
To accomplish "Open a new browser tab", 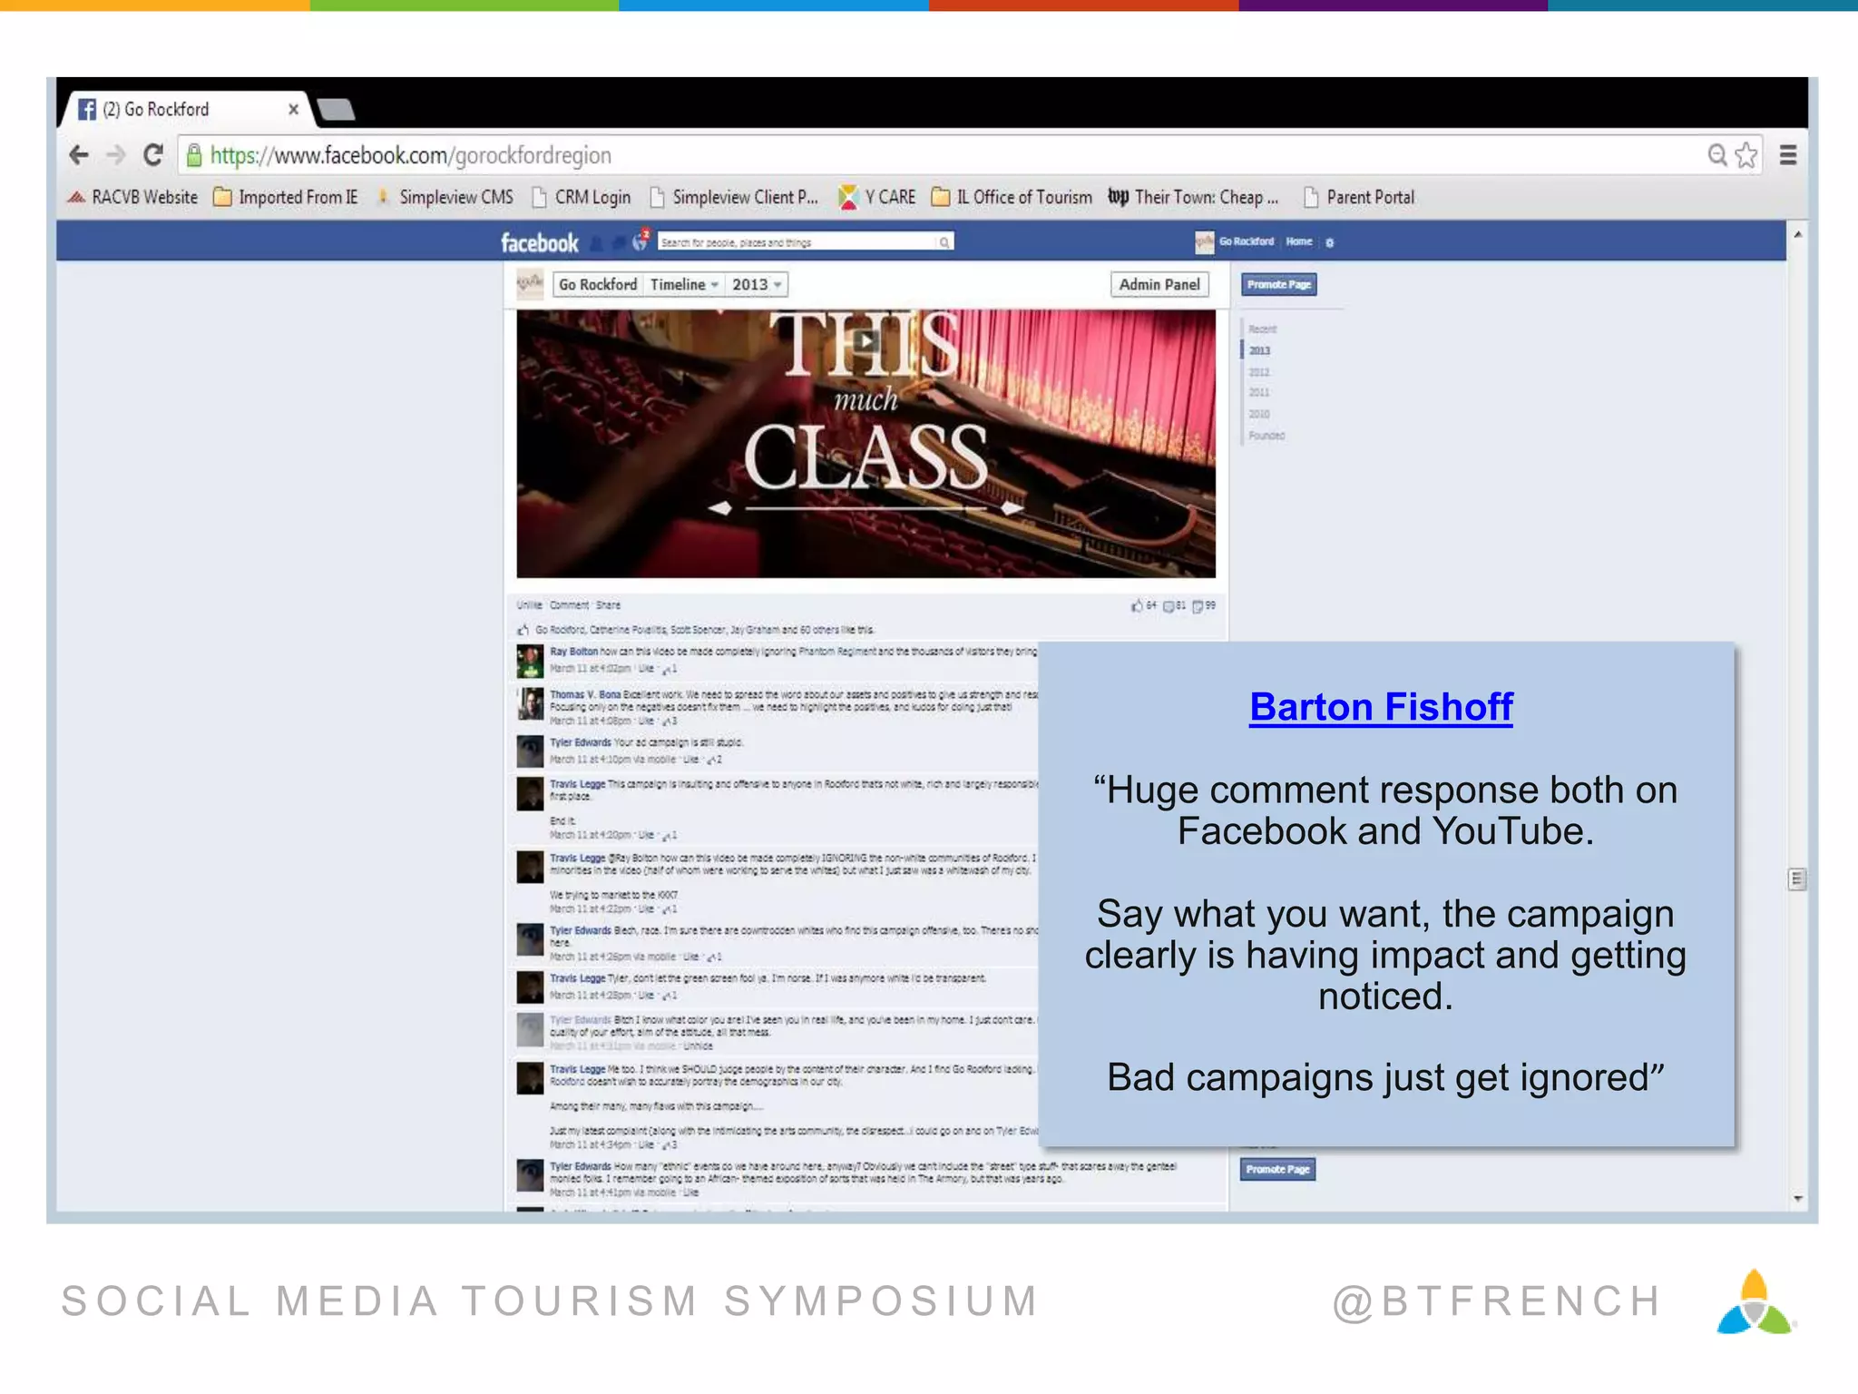I will click(x=337, y=110).
